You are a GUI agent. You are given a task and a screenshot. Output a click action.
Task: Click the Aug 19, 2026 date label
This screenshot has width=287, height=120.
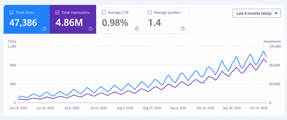point(153,108)
